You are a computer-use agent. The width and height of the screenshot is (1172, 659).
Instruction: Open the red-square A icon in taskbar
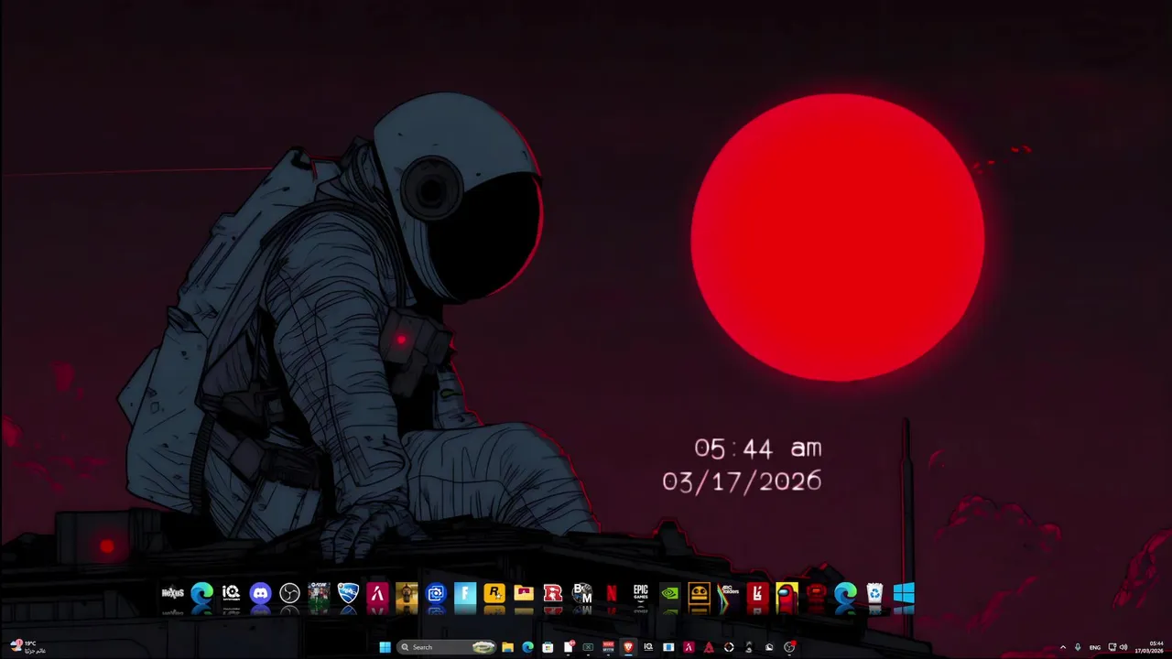pyautogui.click(x=689, y=647)
